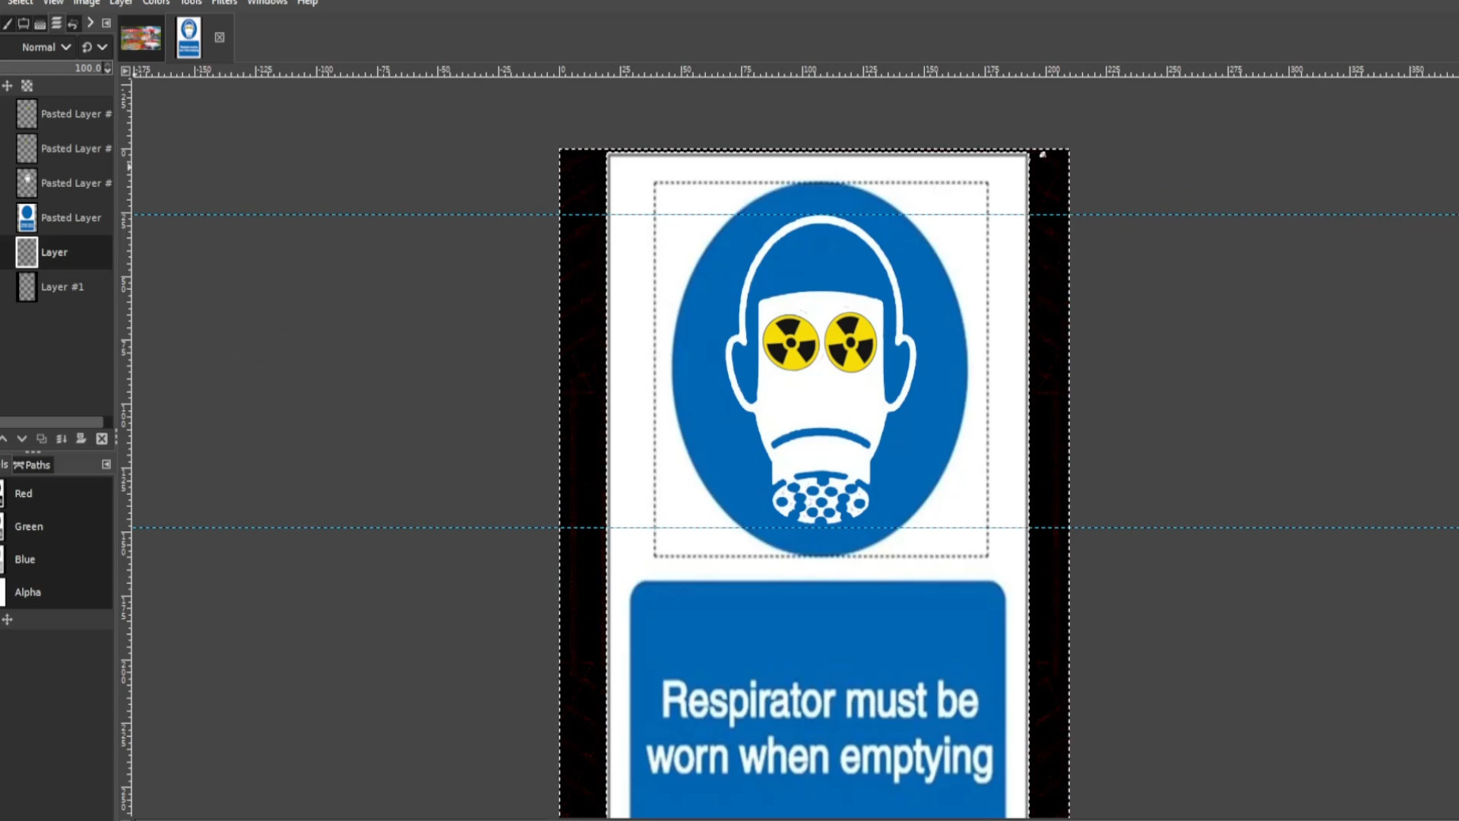
Task: Duplicate the selected layer
Action: [x=42, y=439]
